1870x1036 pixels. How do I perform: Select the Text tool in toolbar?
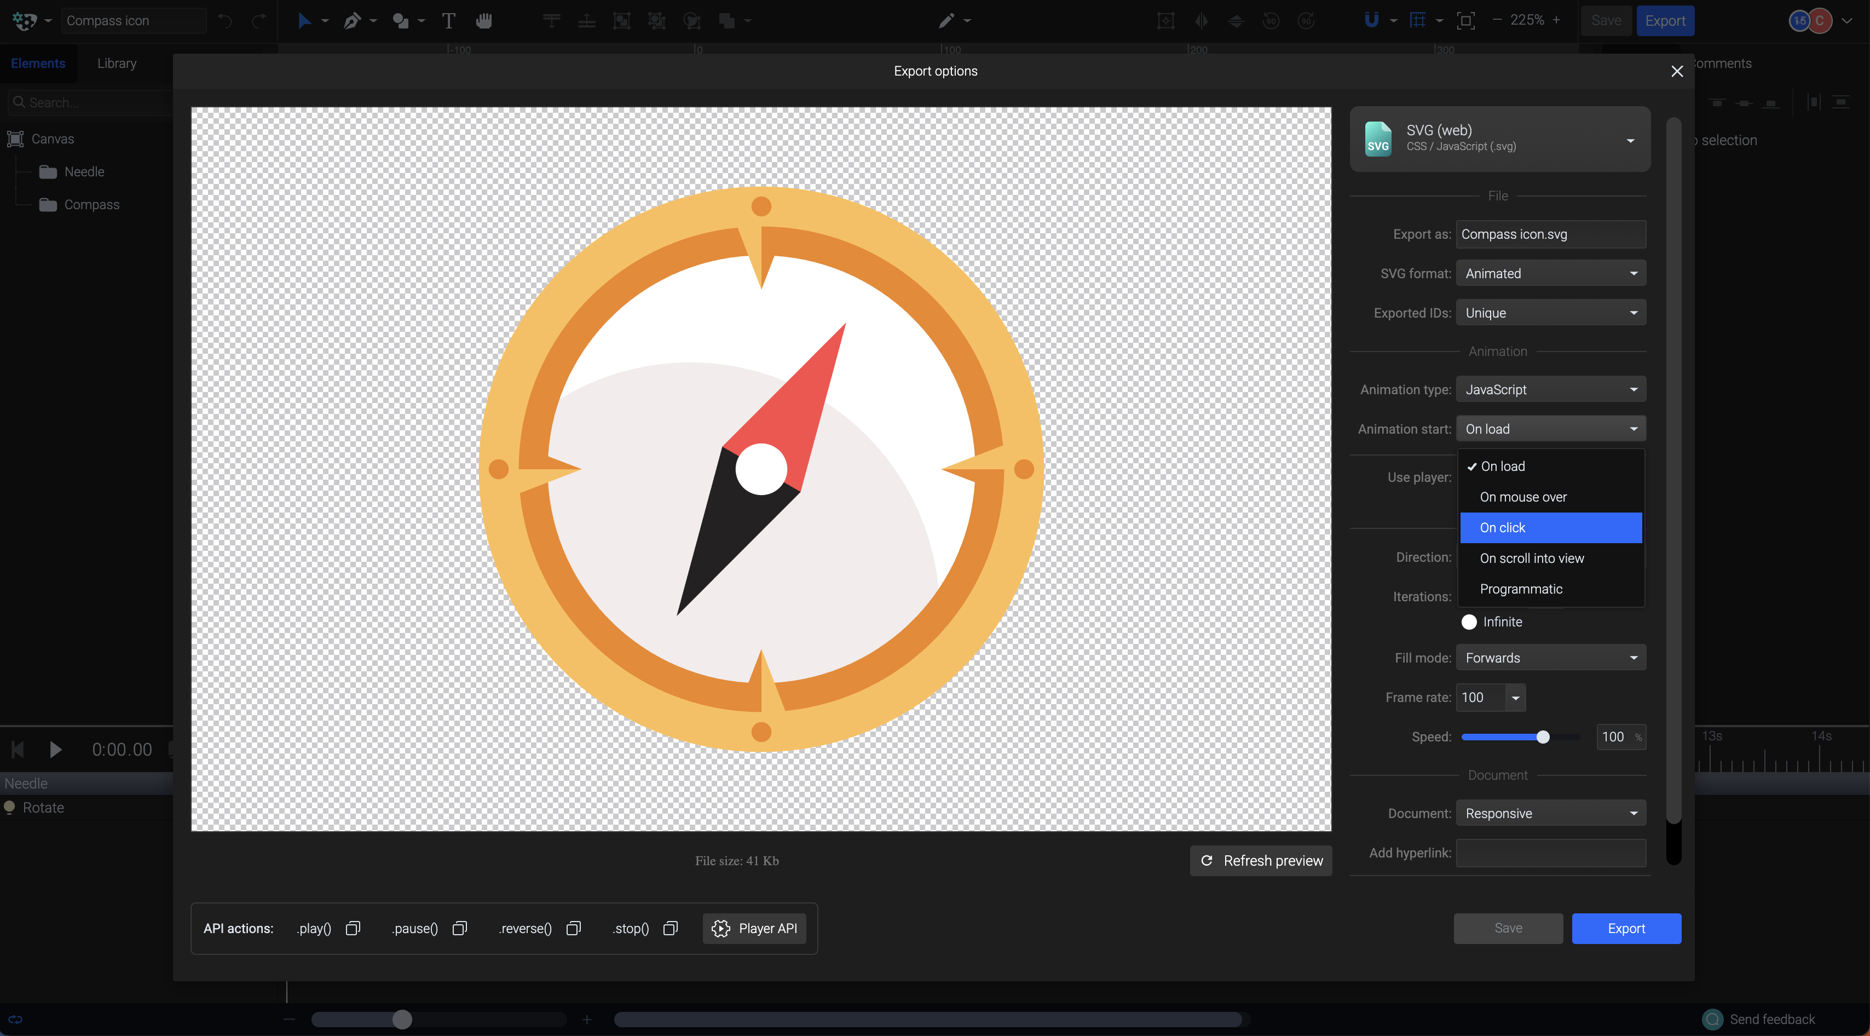[449, 21]
